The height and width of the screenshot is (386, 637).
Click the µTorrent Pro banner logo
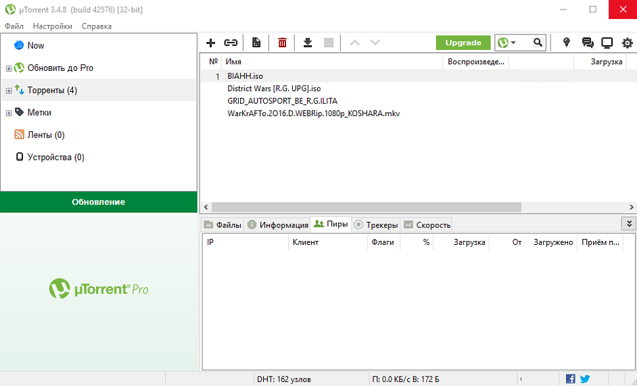click(99, 289)
